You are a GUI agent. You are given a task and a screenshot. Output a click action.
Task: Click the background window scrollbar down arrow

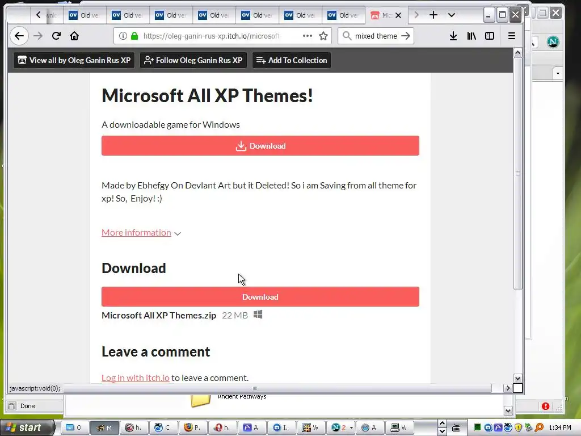[508, 410]
